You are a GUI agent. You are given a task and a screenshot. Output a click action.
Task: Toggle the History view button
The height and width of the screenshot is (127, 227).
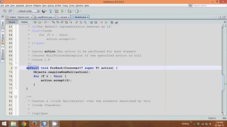[24, 22]
